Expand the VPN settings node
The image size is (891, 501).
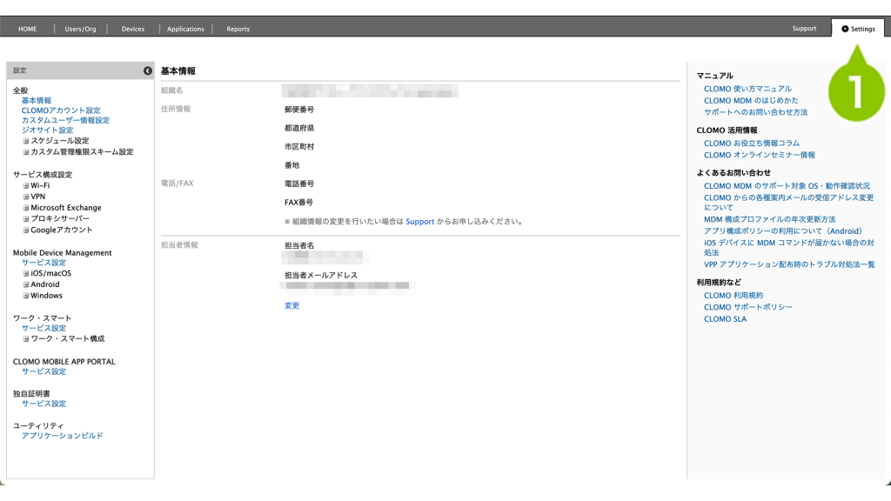26,197
